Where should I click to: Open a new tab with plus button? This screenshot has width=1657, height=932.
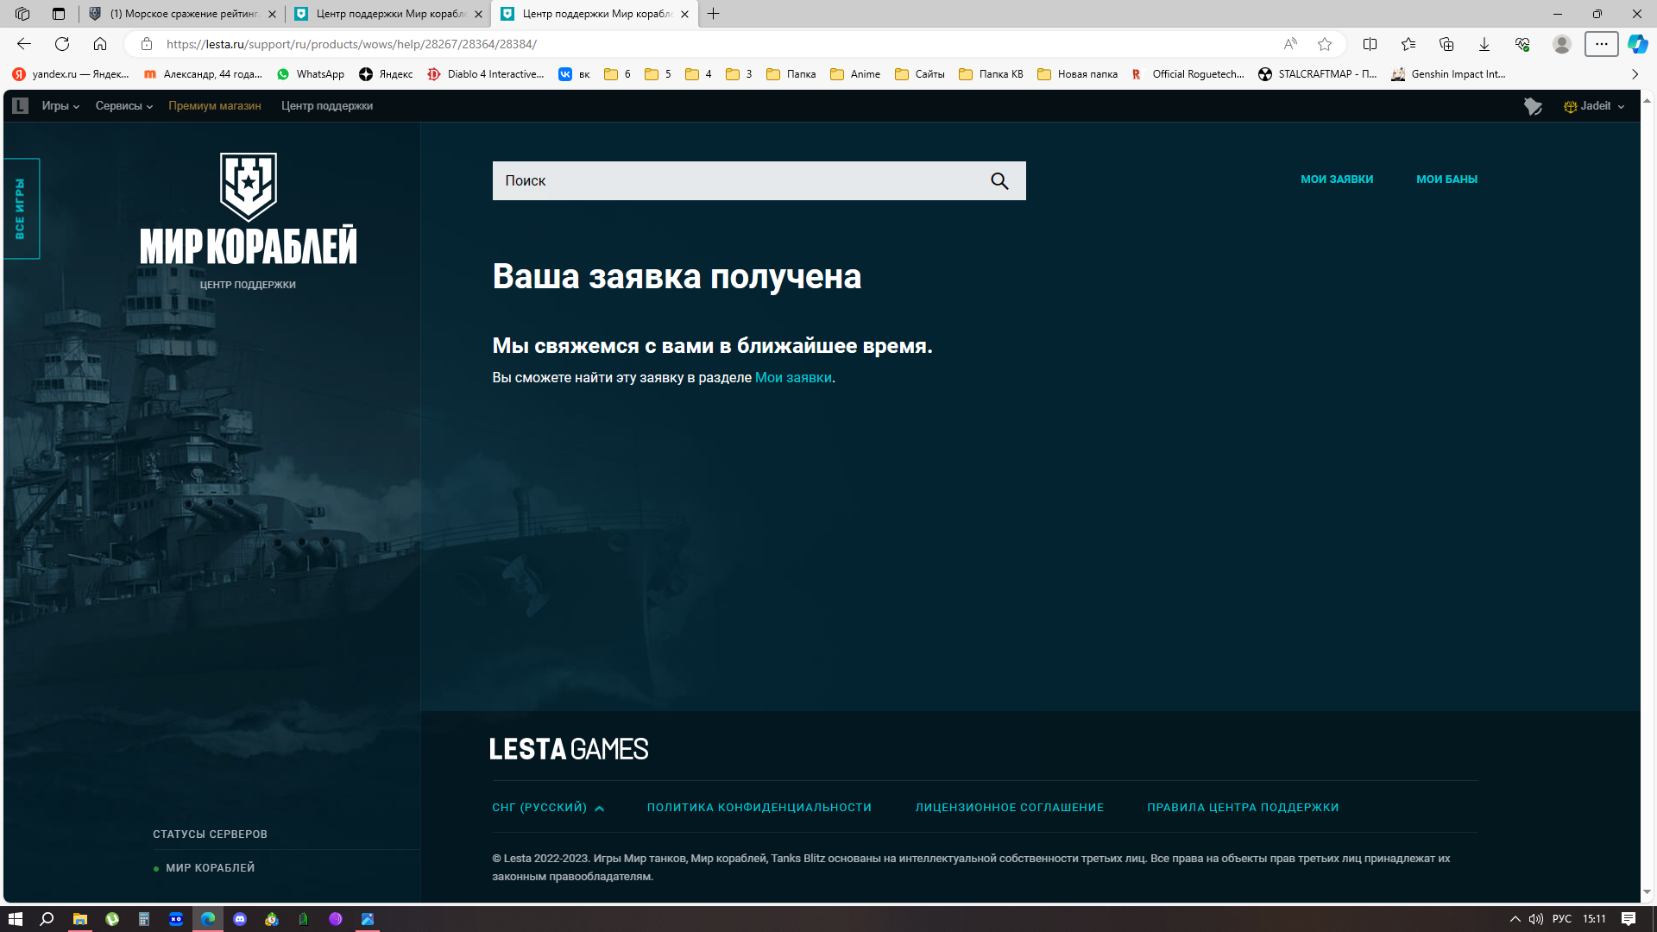click(713, 14)
